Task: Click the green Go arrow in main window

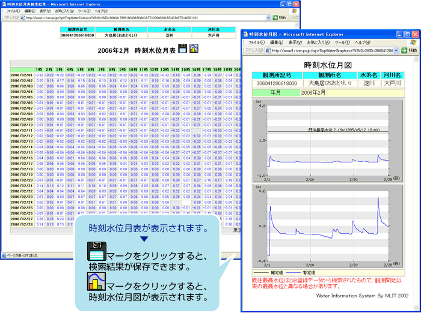Action: pyautogui.click(x=275, y=18)
